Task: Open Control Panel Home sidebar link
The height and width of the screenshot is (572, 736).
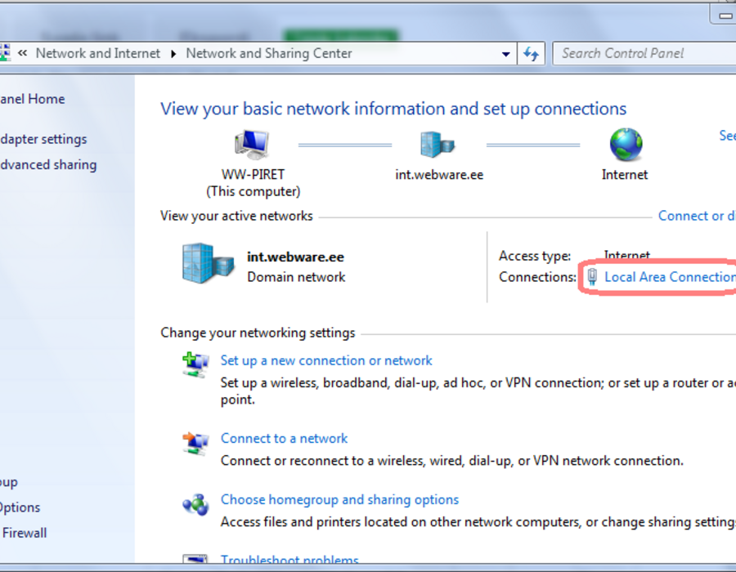Action: (x=33, y=99)
